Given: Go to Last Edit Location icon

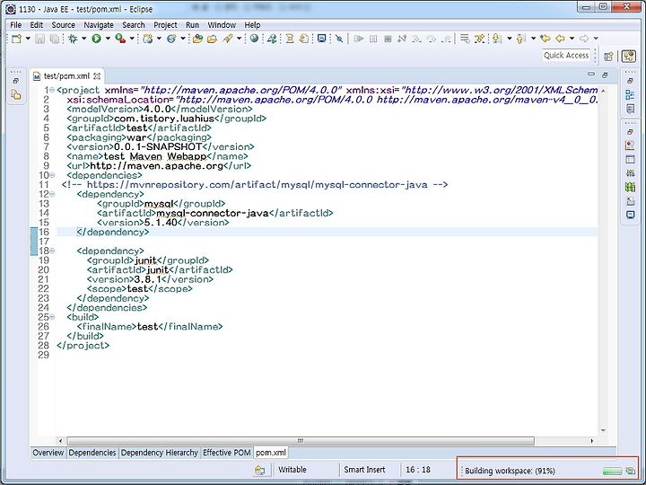Looking at the screenshot, I should [x=546, y=39].
